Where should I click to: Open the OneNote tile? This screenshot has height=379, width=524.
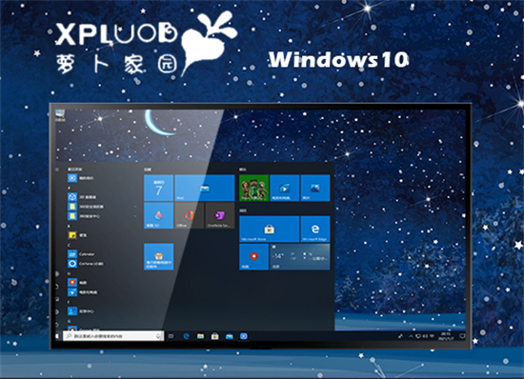click(220, 216)
